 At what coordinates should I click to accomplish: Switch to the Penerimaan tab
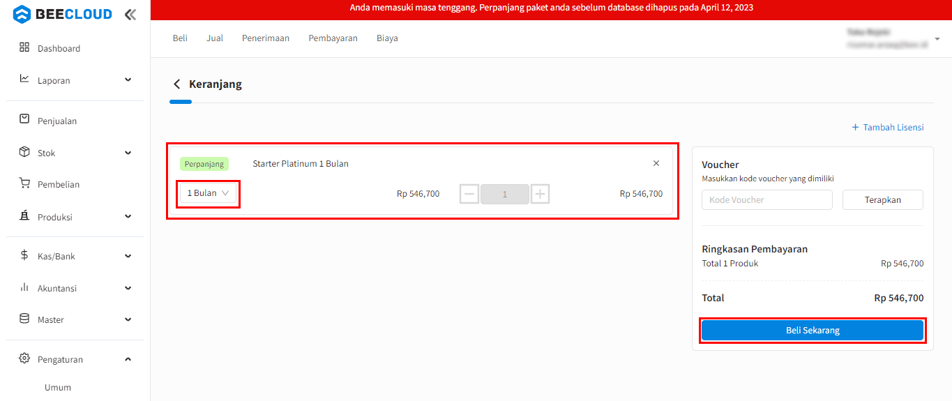(x=265, y=38)
